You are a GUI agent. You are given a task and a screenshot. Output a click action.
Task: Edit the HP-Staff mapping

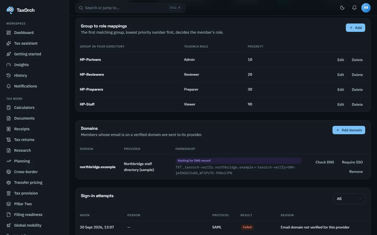coord(341,104)
